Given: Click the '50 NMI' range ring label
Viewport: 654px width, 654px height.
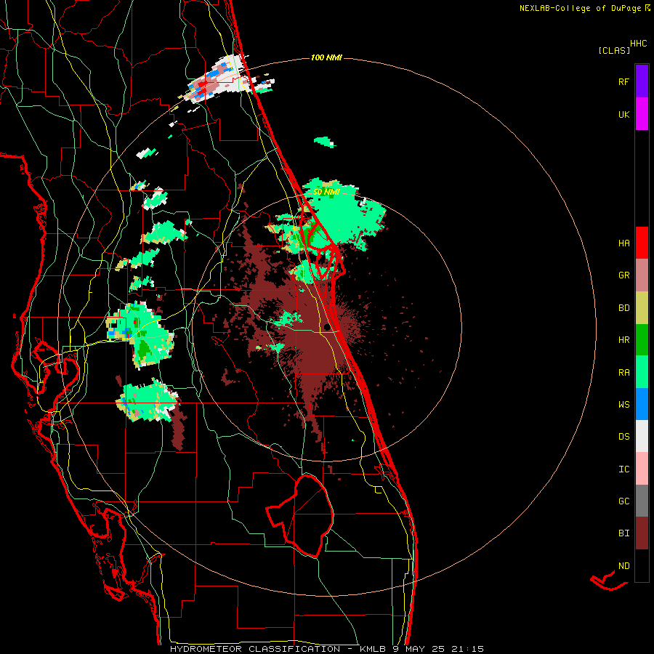Looking at the screenshot, I should [326, 192].
